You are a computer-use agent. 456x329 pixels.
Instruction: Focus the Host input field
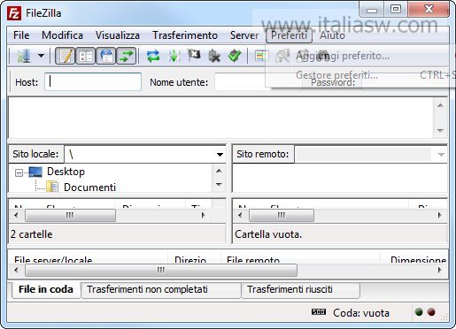[93, 81]
